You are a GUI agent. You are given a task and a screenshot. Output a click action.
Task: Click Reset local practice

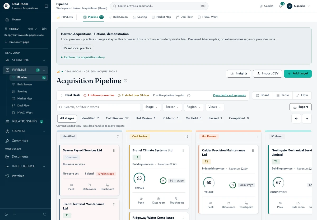77,48
